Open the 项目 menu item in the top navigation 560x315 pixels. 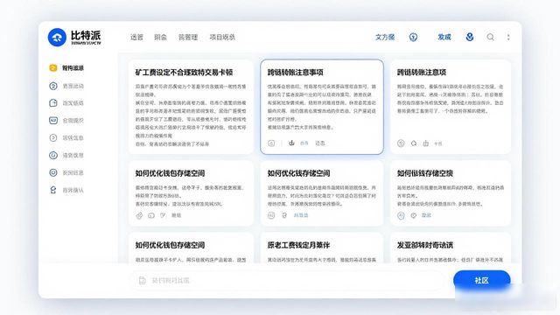click(222, 37)
